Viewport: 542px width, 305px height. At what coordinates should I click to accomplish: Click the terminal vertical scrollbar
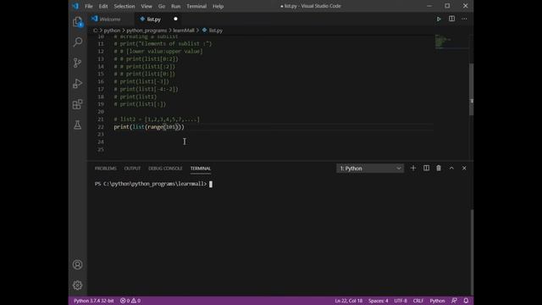click(x=472, y=252)
